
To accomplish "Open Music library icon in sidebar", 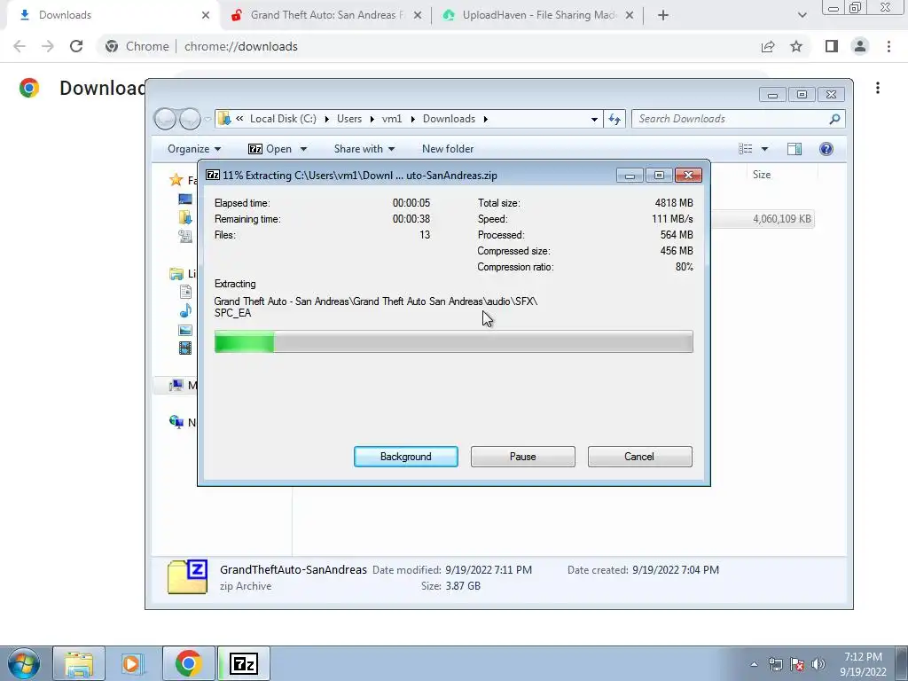I will pyautogui.click(x=185, y=311).
